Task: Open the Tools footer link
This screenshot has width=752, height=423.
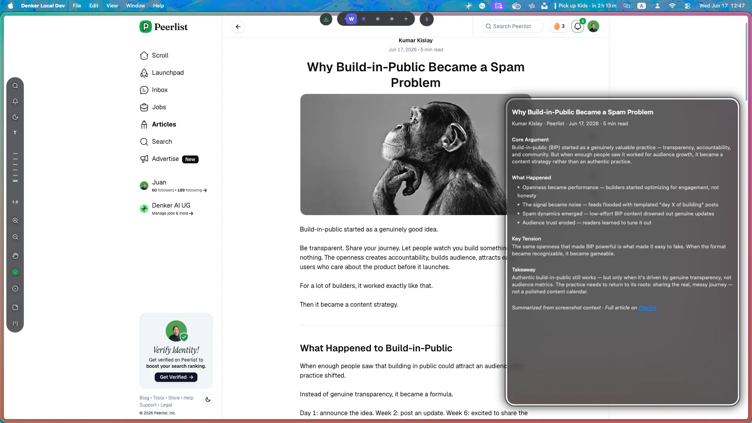Action: point(159,398)
